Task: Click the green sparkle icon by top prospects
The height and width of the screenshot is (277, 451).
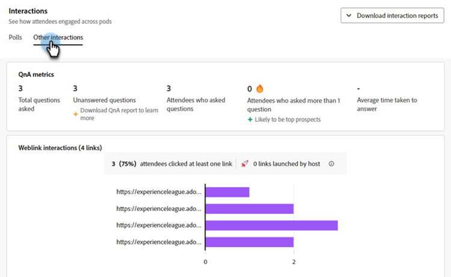Action: pos(250,120)
